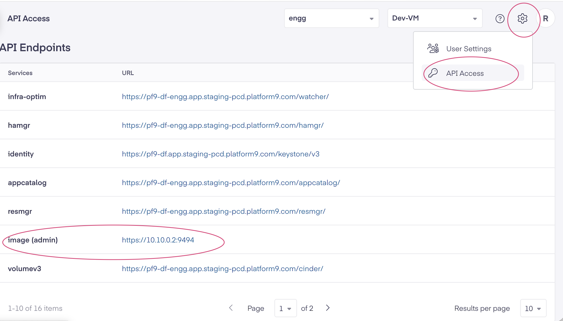Change results per page dropdown
Image resolution: width=563 pixels, height=321 pixels.
[x=533, y=308]
